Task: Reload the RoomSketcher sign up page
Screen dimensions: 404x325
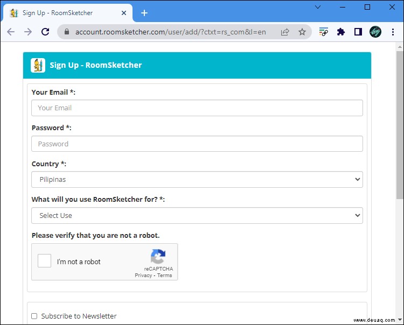Action: [45, 32]
